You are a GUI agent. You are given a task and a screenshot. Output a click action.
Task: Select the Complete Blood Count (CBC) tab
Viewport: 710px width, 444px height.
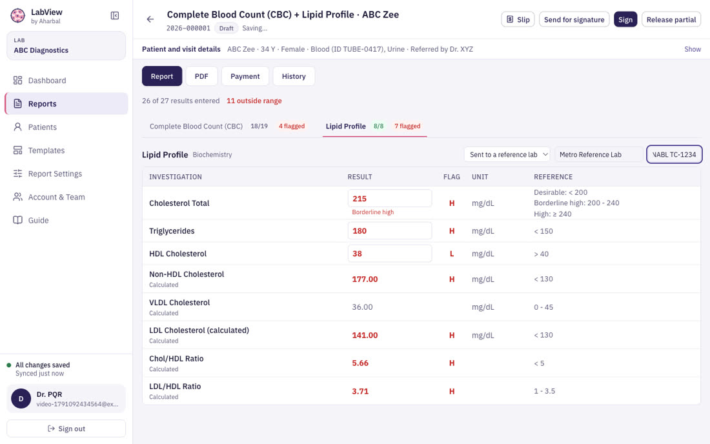[x=227, y=126]
